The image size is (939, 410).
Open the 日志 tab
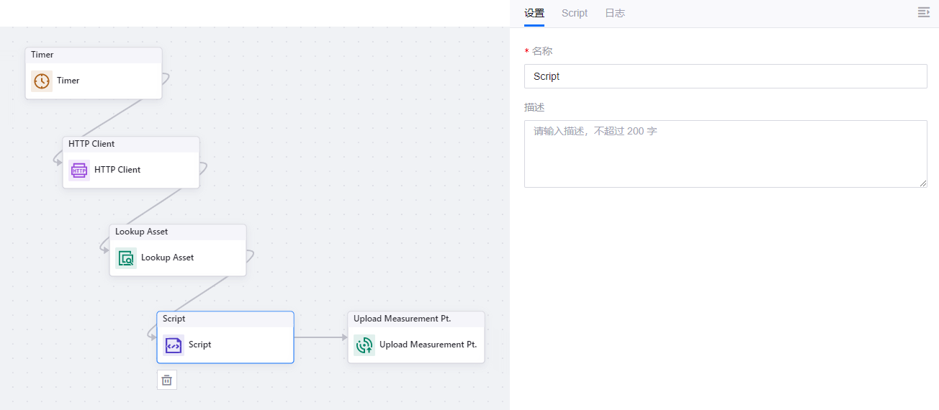615,13
